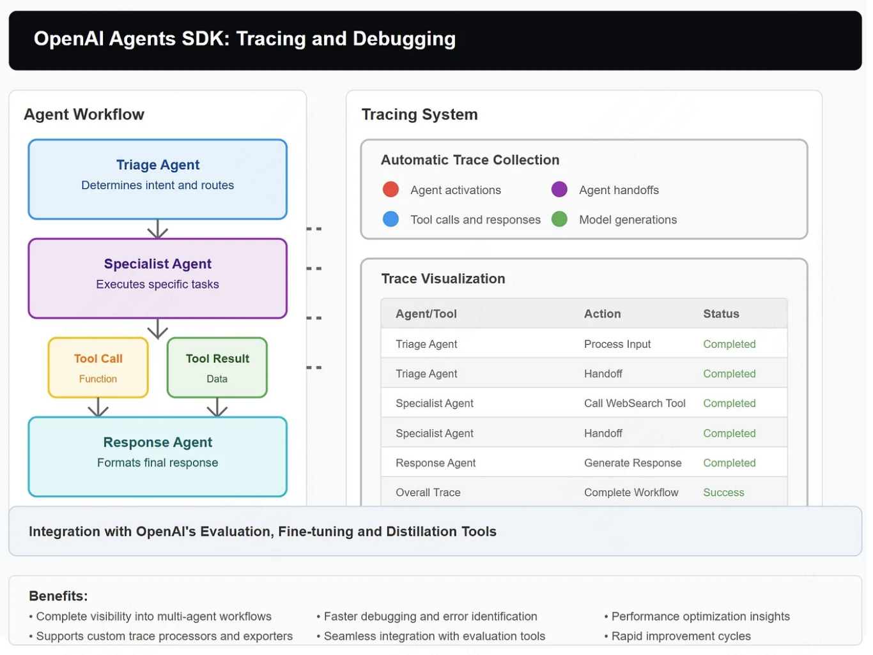Click the 'Tool calls and responses' label

point(475,220)
